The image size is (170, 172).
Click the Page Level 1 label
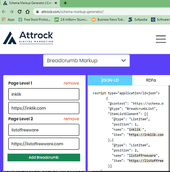pyautogui.click(x=20, y=83)
